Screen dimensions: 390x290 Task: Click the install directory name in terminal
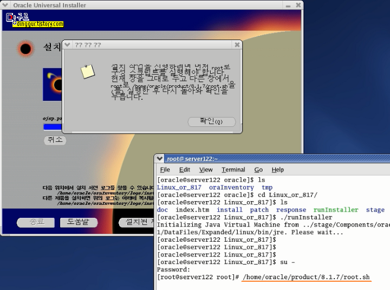[229, 210]
